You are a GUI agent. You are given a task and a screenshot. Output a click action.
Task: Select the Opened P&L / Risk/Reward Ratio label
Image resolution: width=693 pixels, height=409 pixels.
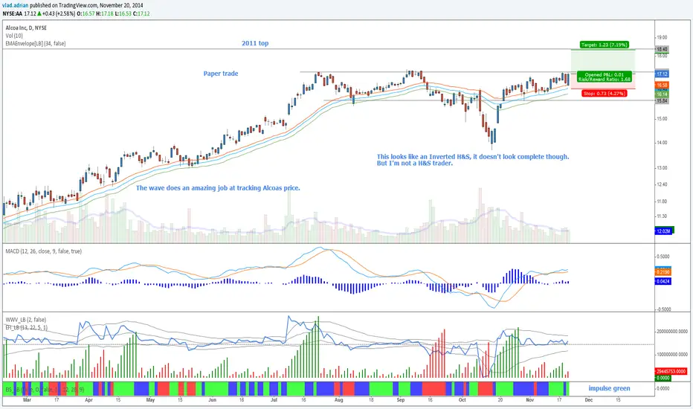[x=605, y=77]
